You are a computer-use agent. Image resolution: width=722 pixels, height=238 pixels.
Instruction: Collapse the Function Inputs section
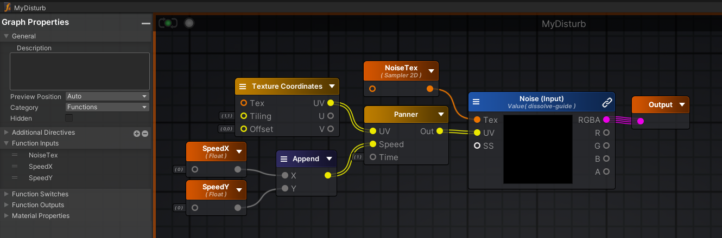(7, 143)
